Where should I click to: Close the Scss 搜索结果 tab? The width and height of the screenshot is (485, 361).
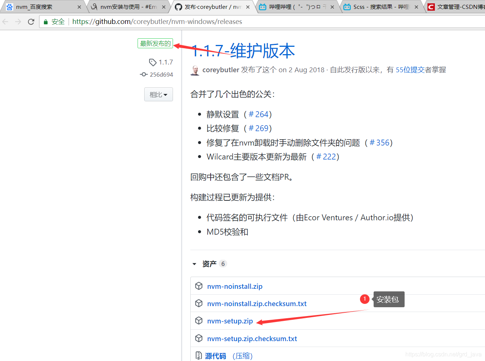coord(416,7)
